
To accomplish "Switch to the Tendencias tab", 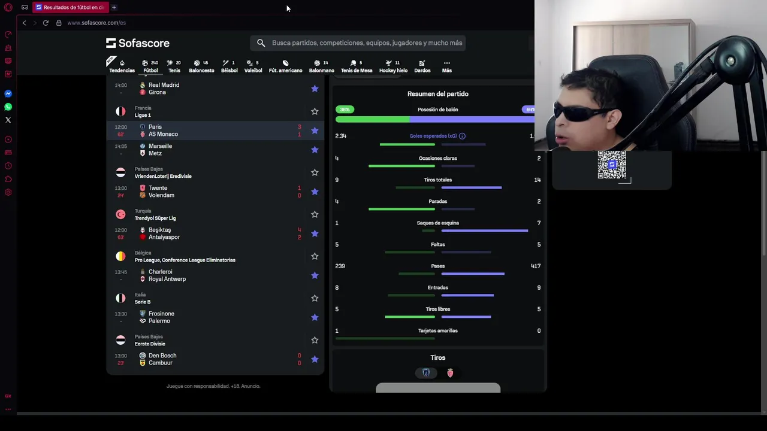I will [122, 66].
